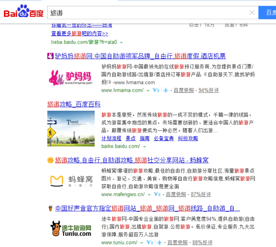
Task: Click the 驴妈妈 logo thumbnail
Action: tap(71, 78)
